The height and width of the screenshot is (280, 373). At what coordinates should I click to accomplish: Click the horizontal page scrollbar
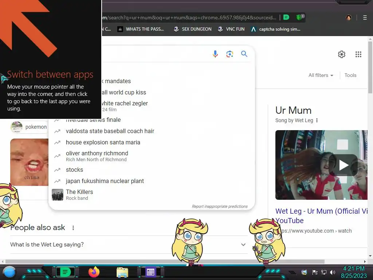point(165,261)
